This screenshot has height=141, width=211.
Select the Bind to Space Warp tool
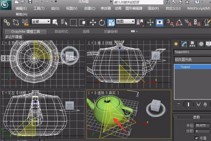(25, 23)
